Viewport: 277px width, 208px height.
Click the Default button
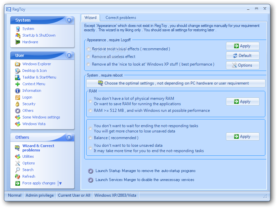[x=243, y=56]
